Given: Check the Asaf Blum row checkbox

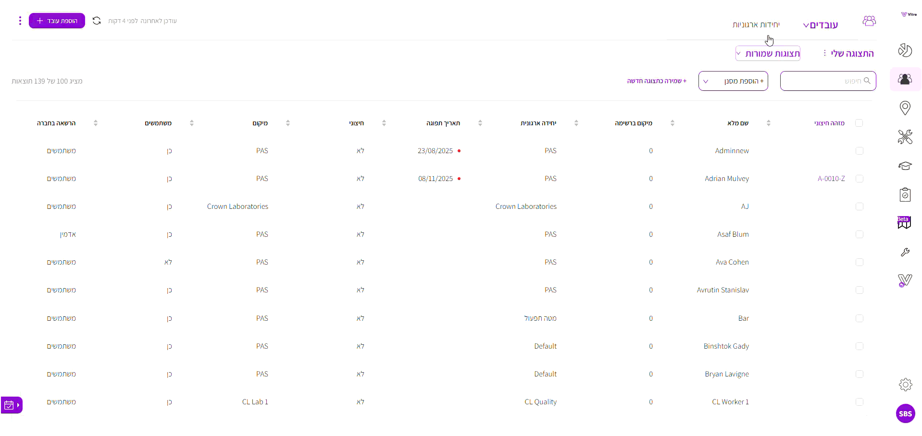Looking at the screenshot, I should click(860, 234).
